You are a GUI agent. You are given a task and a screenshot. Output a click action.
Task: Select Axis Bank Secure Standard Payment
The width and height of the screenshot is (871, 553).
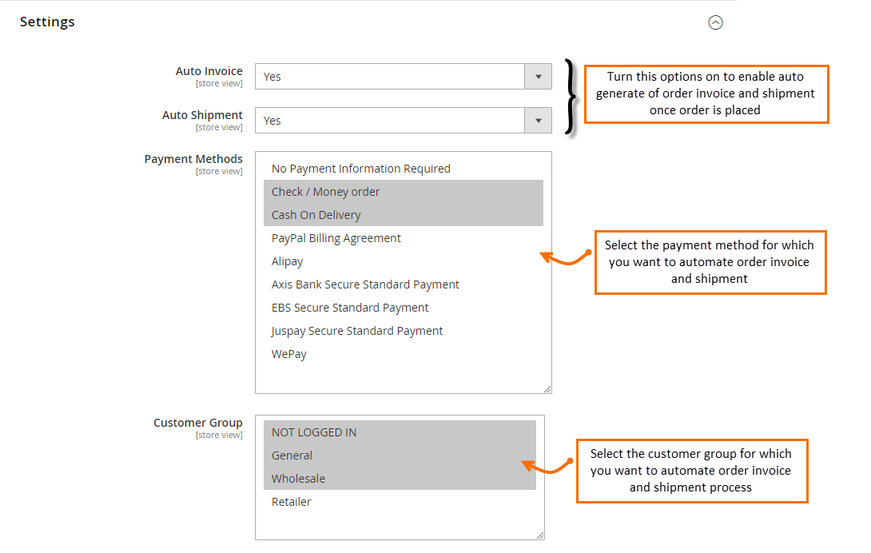coord(365,284)
